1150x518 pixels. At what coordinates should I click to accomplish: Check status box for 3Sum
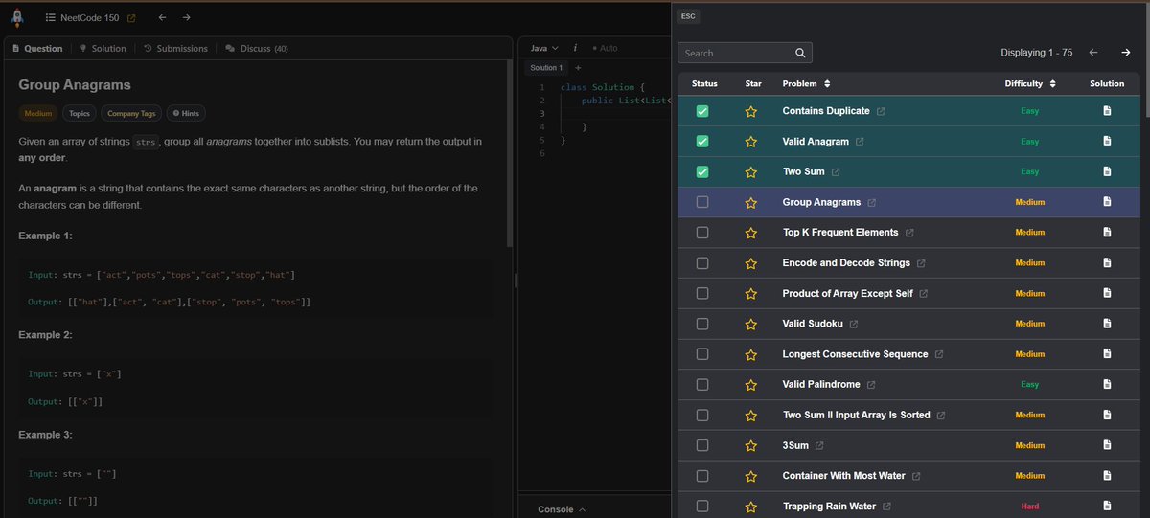(x=702, y=445)
